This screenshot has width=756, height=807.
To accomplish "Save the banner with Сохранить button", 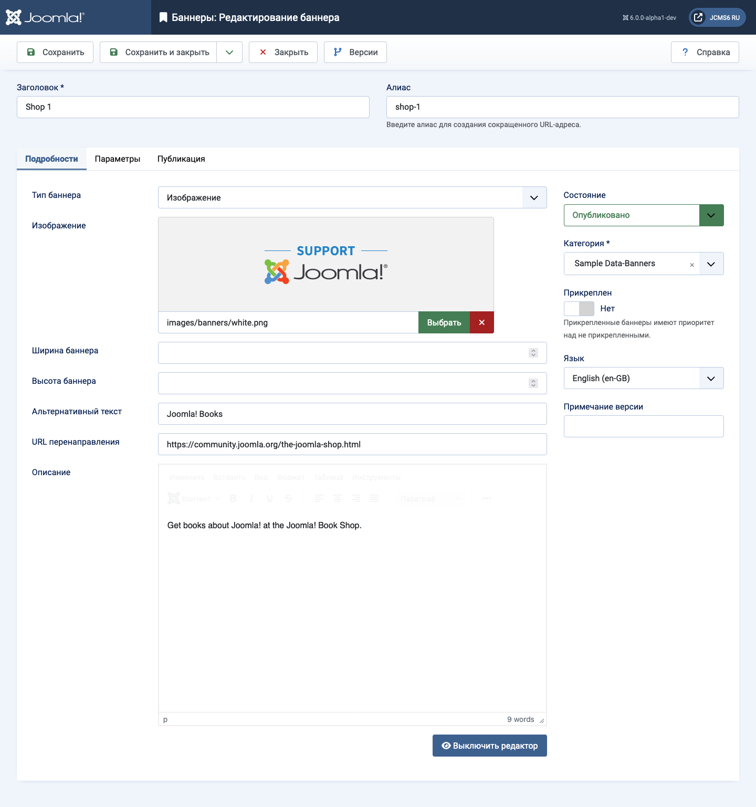I will (x=55, y=52).
